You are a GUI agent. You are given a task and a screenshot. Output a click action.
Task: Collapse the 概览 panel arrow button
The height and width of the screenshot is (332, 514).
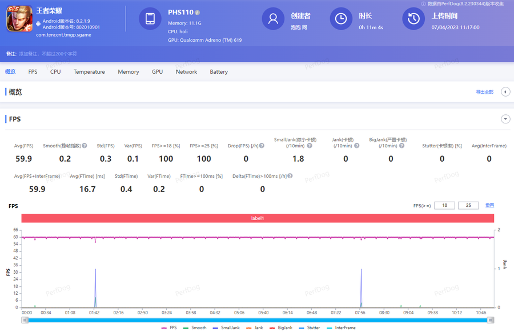pyautogui.click(x=505, y=92)
